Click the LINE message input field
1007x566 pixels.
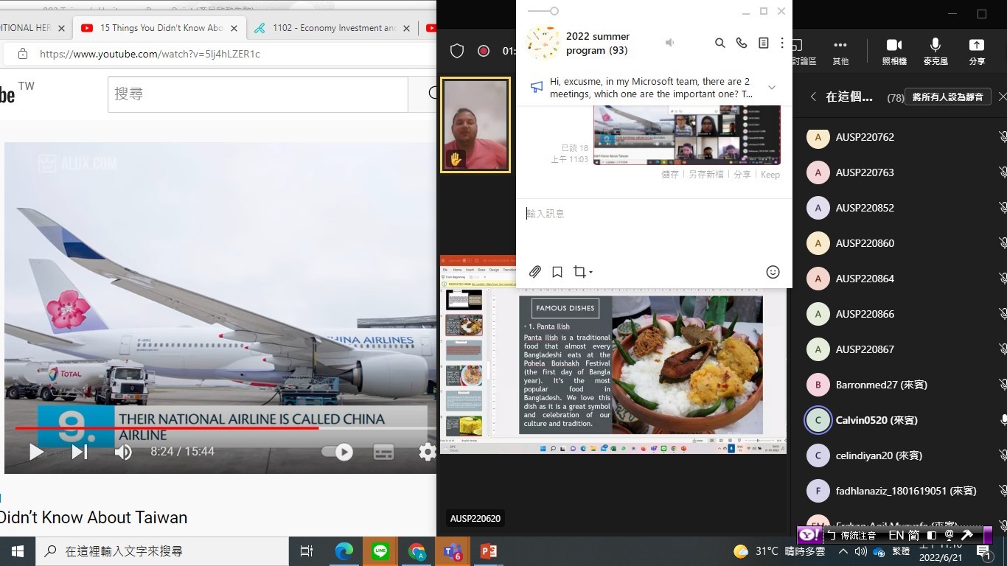pyautogui.click(x=654, y=214)
